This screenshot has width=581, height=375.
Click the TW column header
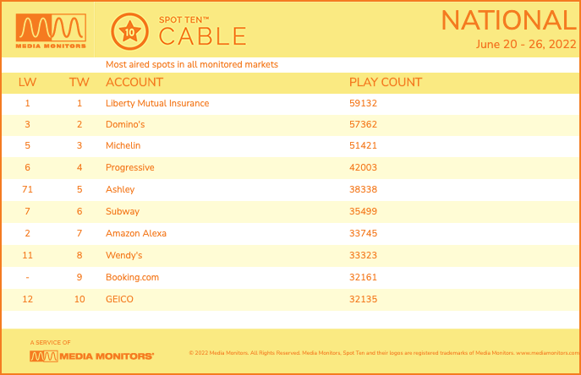click(79, 82)
